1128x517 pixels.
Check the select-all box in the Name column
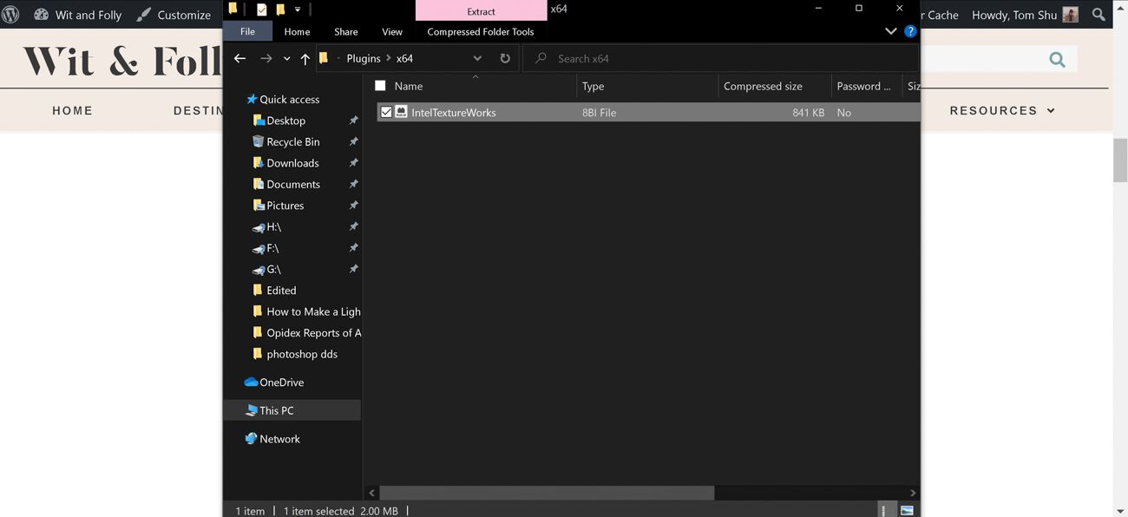point(380,86)
